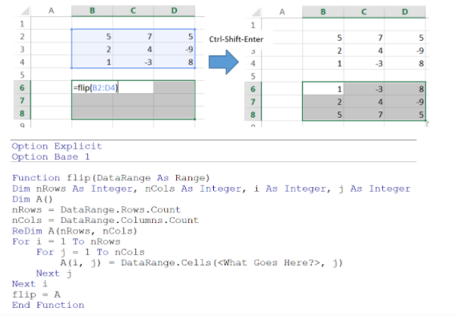
Task: Select column C header in the result sheet
Action: point(364,12)
